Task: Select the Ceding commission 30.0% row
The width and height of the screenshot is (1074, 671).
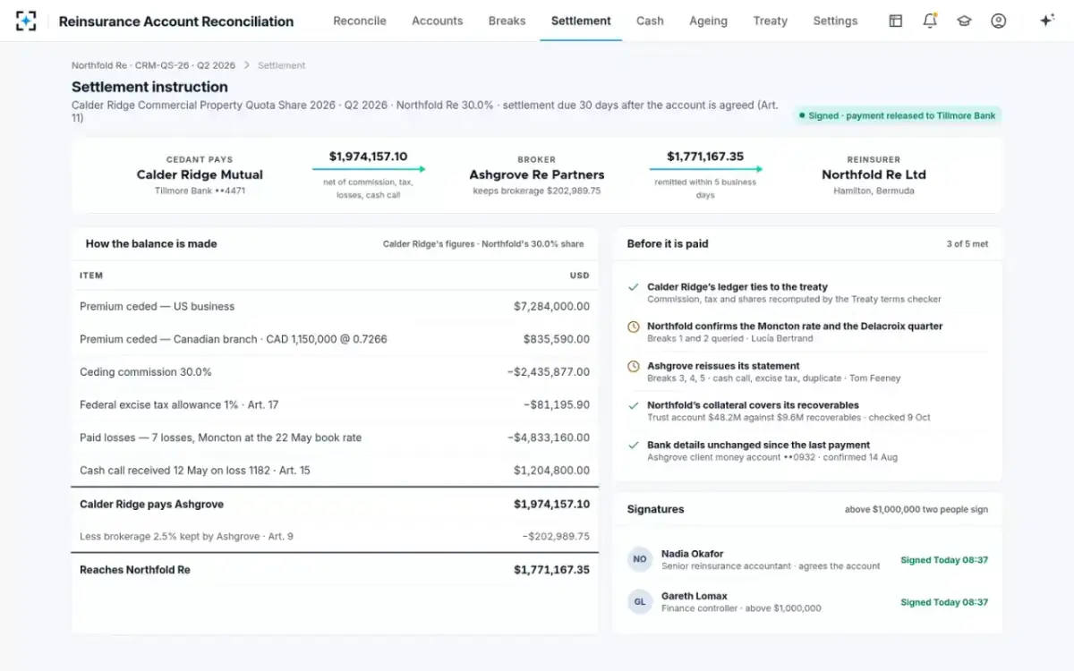Action: (x=335, y=372)
